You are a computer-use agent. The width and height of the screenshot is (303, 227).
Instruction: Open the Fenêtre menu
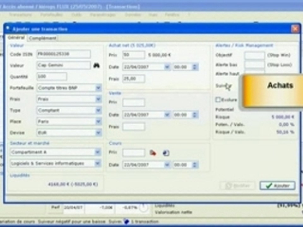172,15
